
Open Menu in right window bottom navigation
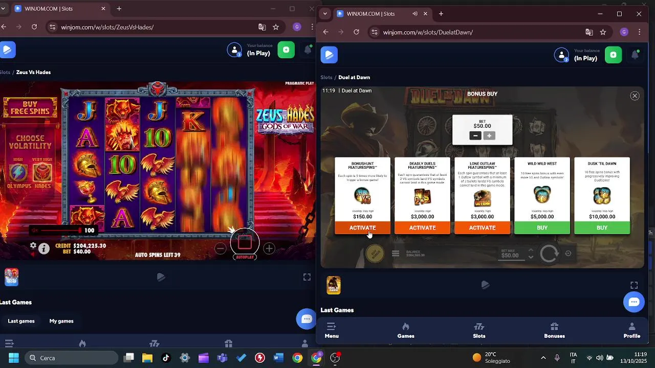332,331
